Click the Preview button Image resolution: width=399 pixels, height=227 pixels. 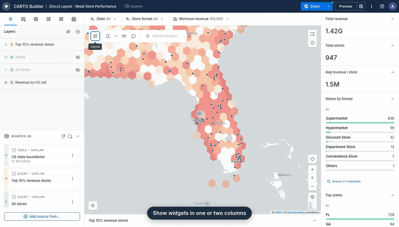[x=346, y=6]
